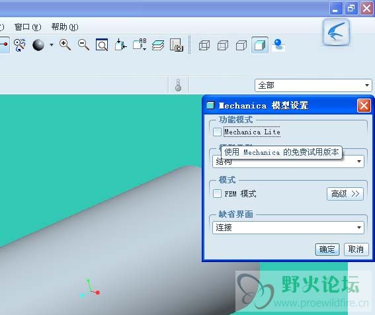Click the swallow logo button

(x=336, y=32)
